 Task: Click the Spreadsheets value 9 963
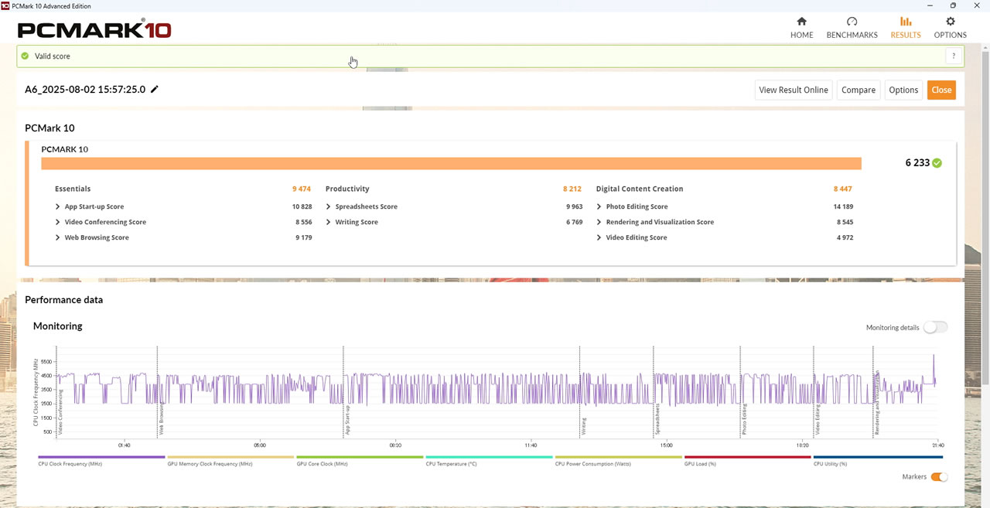[x=573, y=206]
